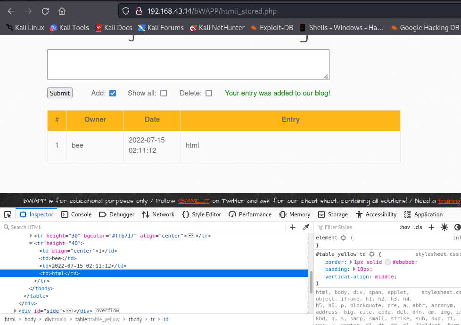461x325 pixels.
Task: Click the element rule selector highlighter icon
Action: [344, 238]
